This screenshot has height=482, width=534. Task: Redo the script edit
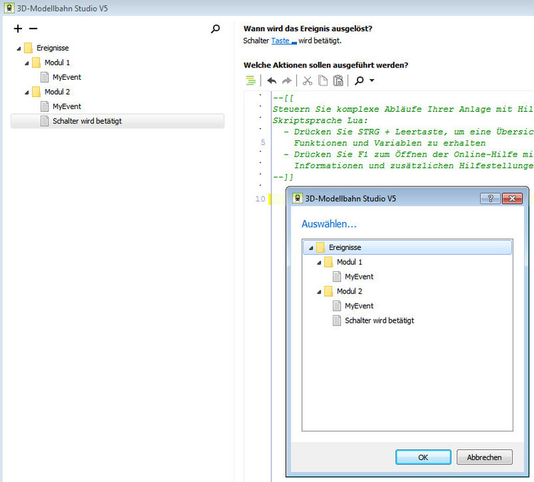(x=287, y=80)
